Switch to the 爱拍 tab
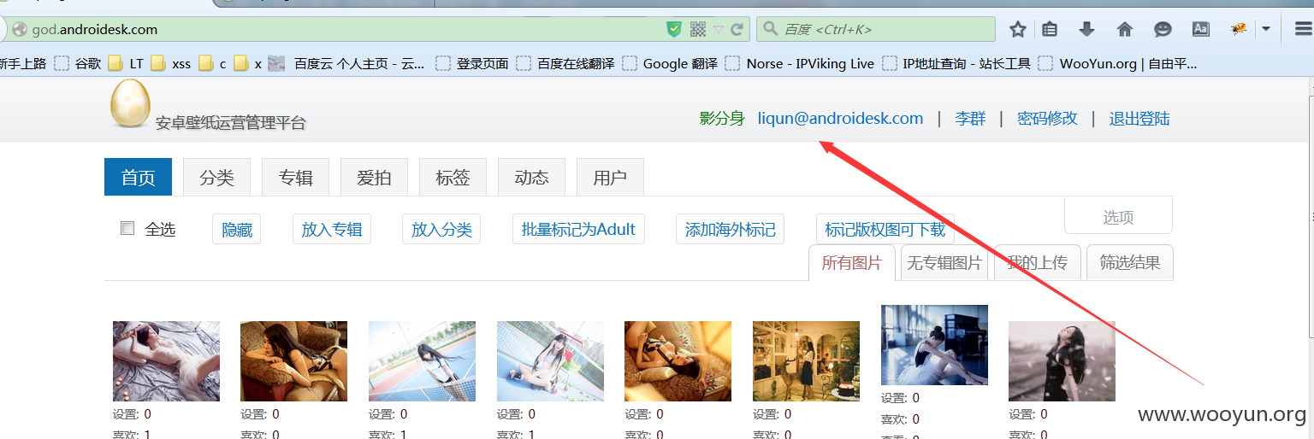Viewport: 1314px width, 439px height. click(374, 177)
